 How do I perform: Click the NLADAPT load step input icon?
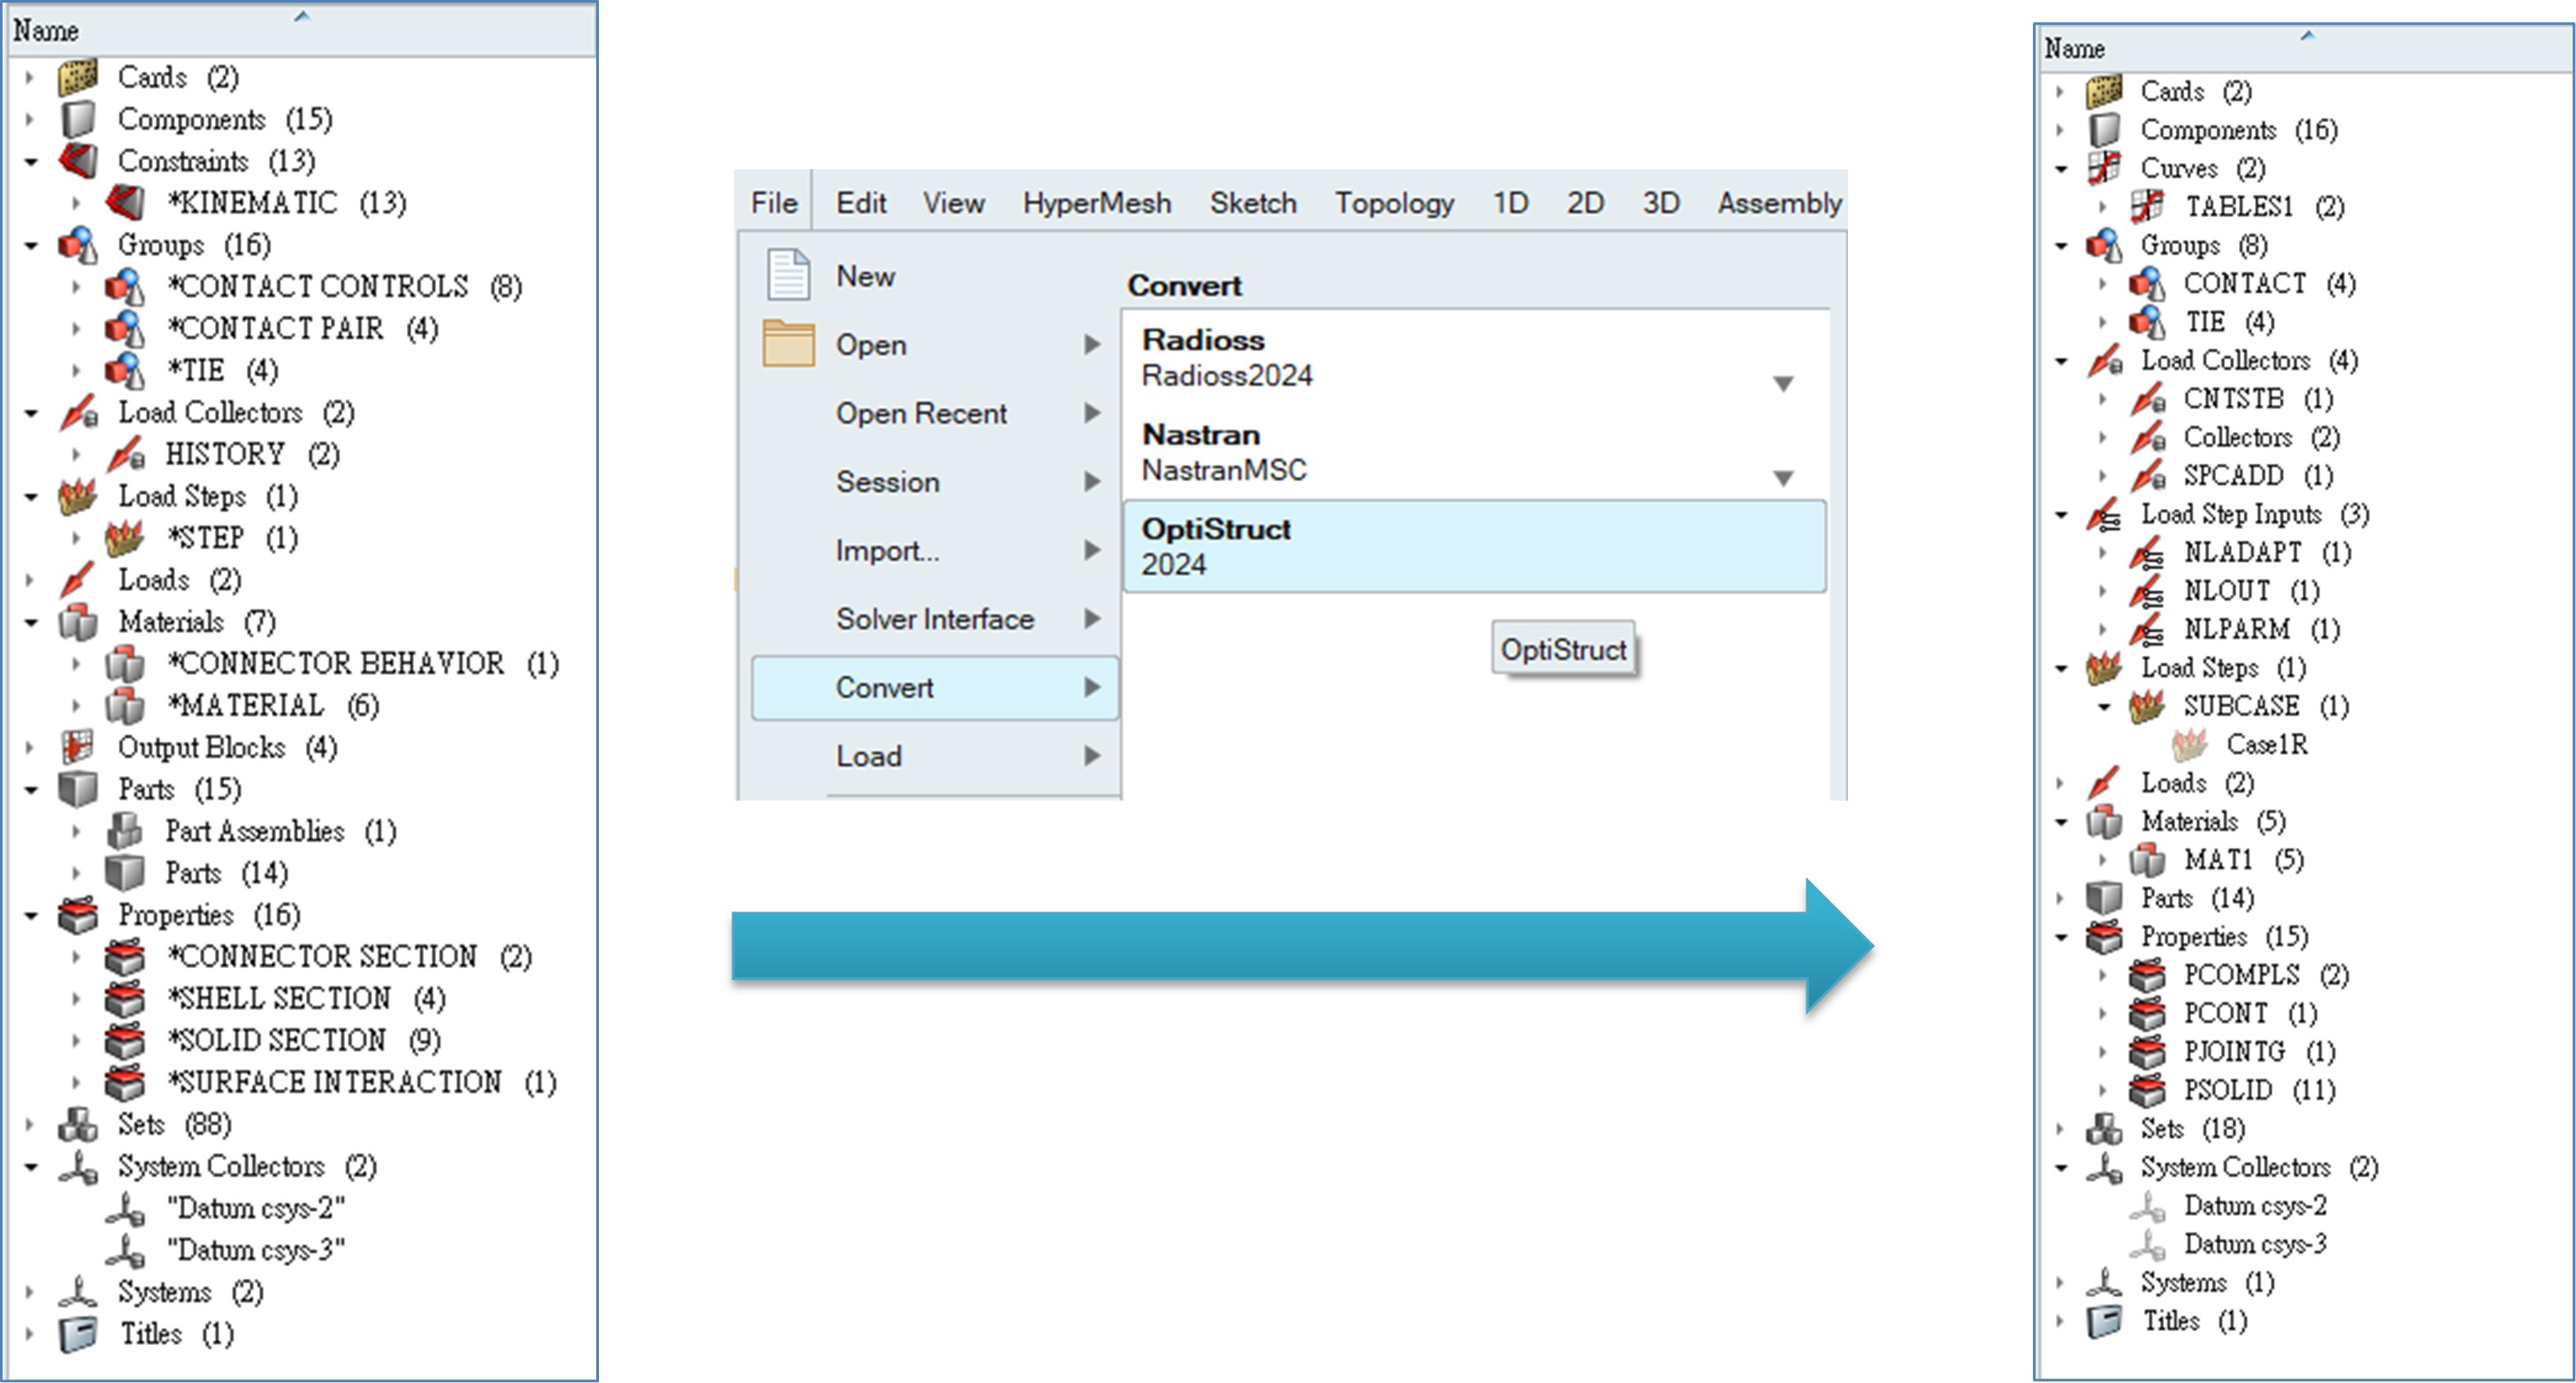tap(2146, 552)
